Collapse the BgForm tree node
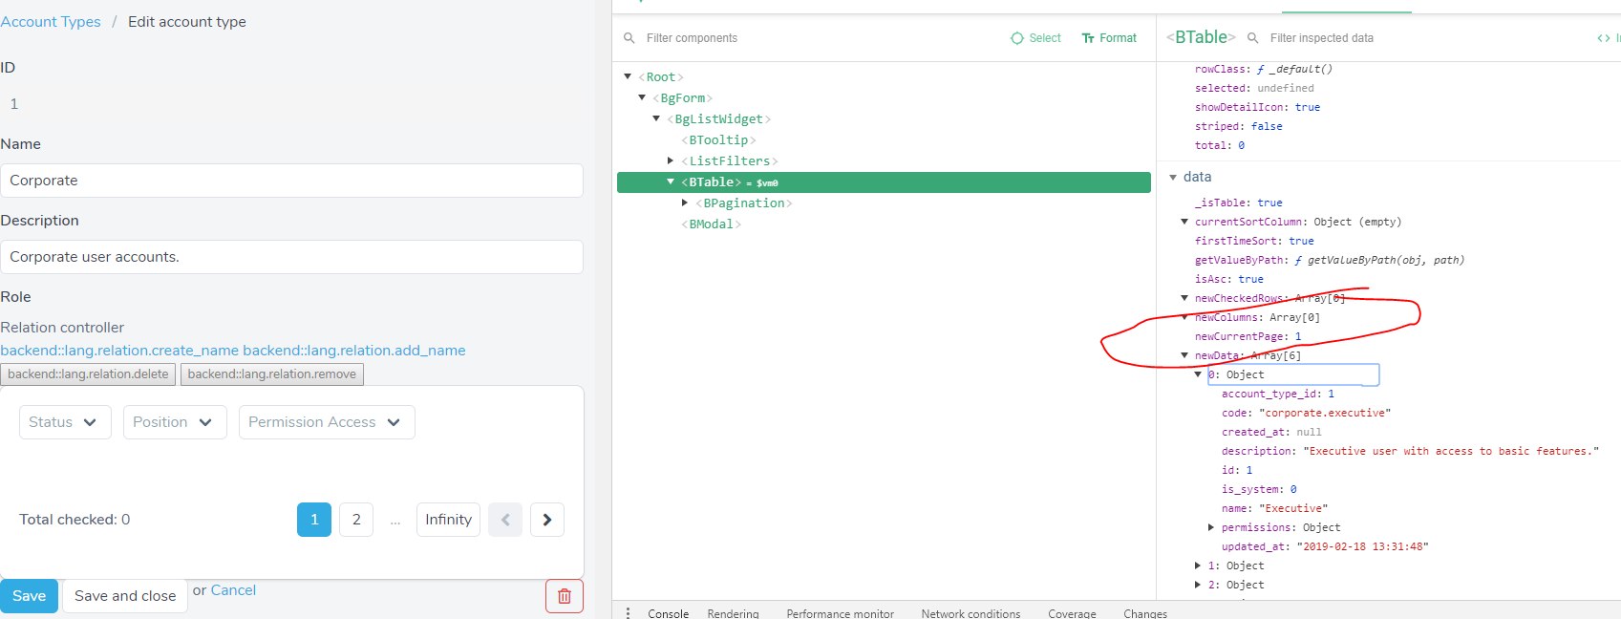Image resolution: width=1621 pixels, height=619 pixels. pyautogui.click(x=642, y=97)
